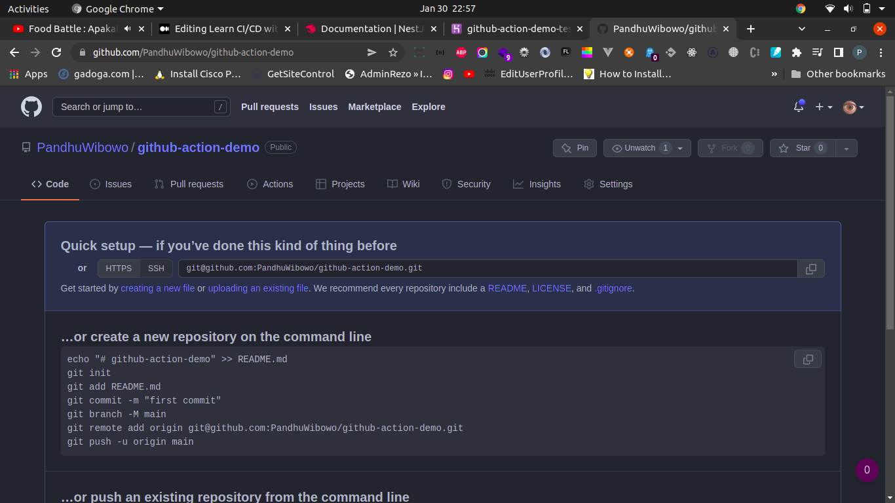Screen dimensions: 895x503
Task: Toggle the Chrome side panel icon
Action: (x=838, y=52)
